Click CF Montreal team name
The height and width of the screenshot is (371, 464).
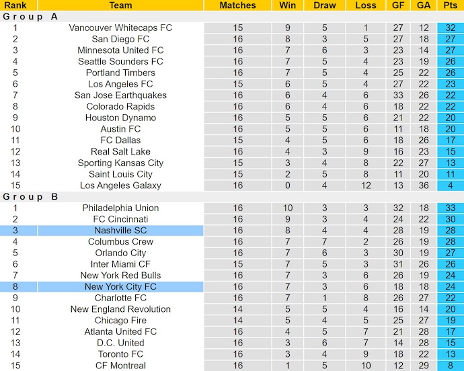tap(120, 366)
